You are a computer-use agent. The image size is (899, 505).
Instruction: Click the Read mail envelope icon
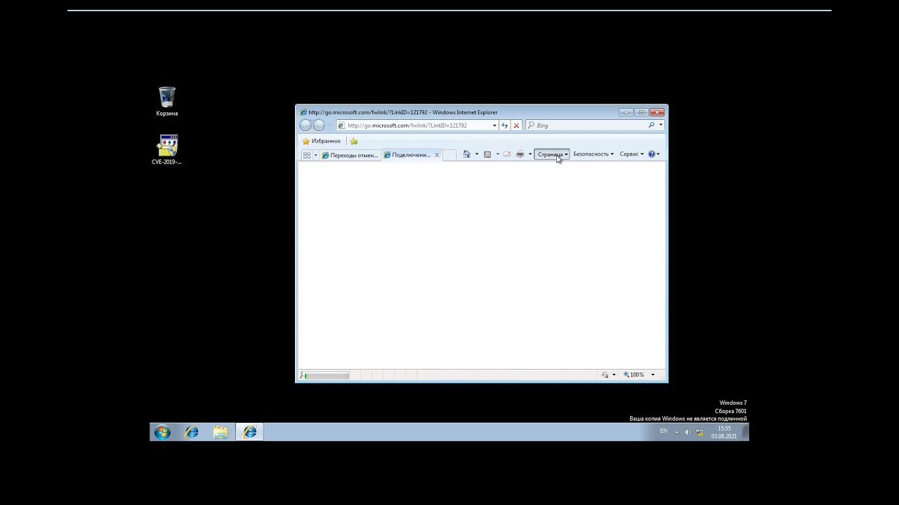pos(507,154)
